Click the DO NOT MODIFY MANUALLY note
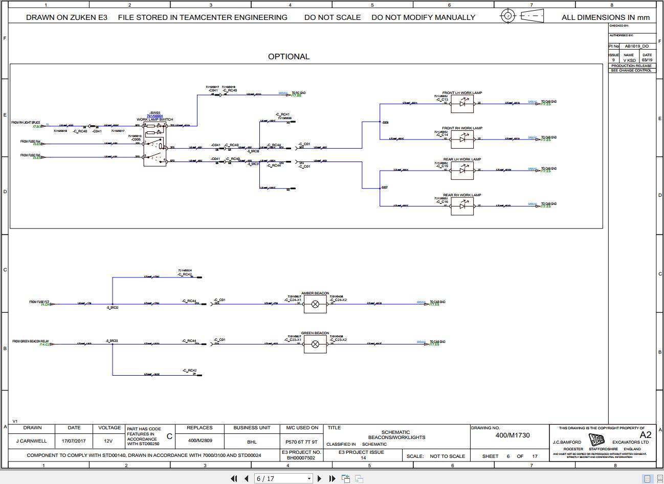The height and width of the screenshot is (484, 664). tap(424, 17)
